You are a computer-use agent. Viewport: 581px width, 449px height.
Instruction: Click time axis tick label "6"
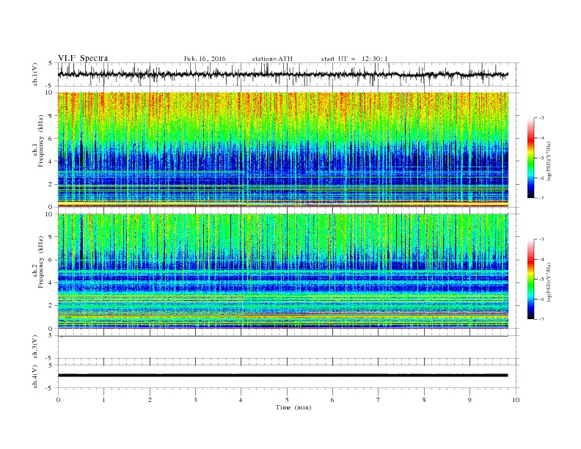point(332,400)
